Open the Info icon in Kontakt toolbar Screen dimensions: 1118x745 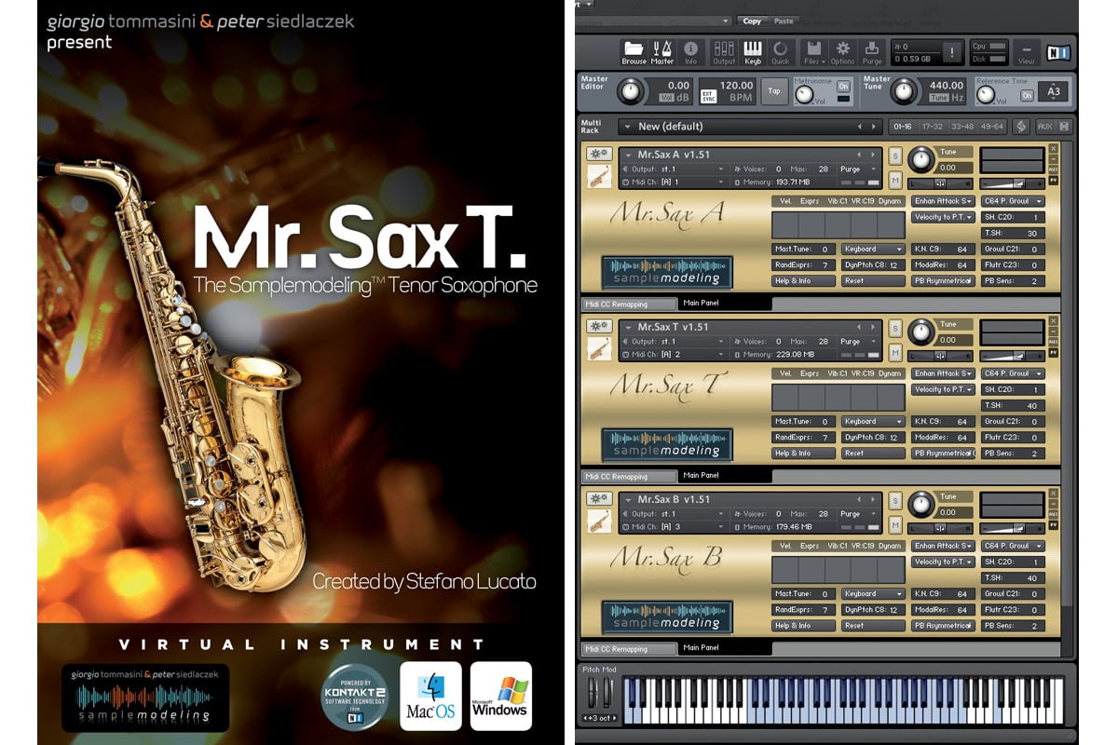pos(690,52)
